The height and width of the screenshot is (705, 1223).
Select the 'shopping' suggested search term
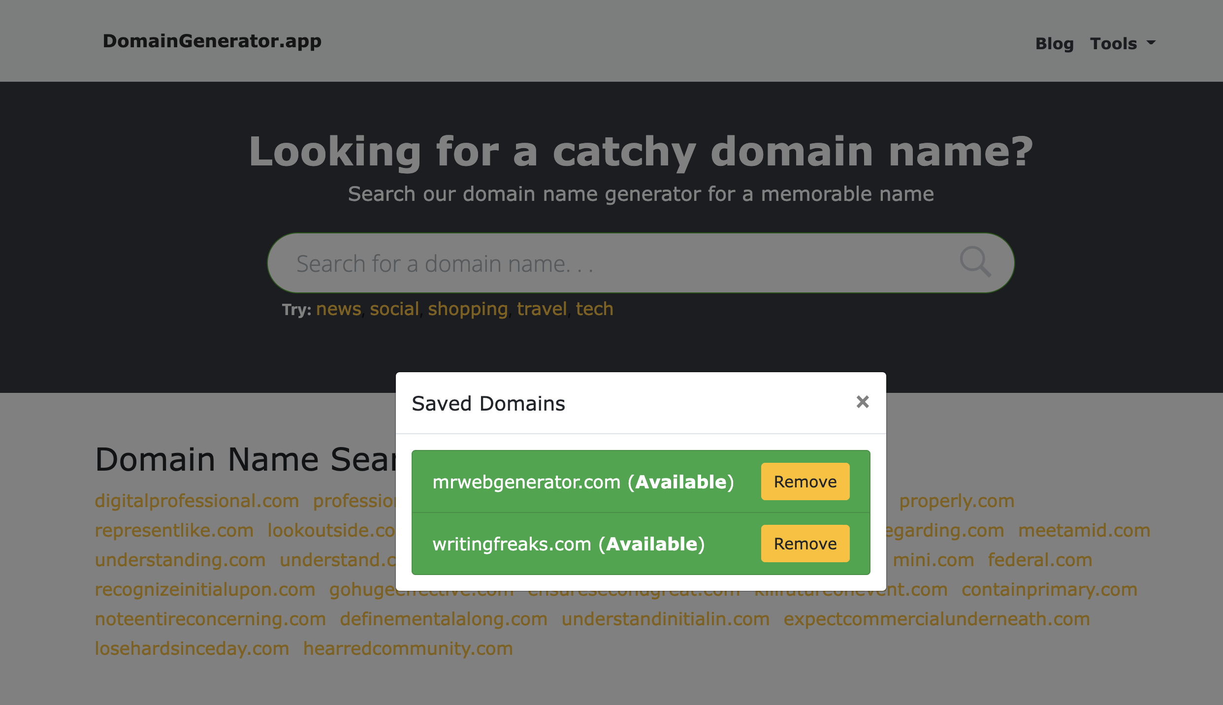tap(467, 309)
